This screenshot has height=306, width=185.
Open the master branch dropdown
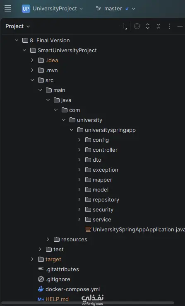pyautogui.click(x=115, y=9)
